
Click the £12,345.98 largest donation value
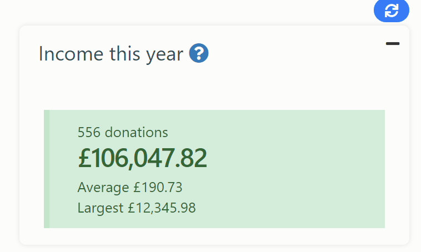[x=162, y=208]
